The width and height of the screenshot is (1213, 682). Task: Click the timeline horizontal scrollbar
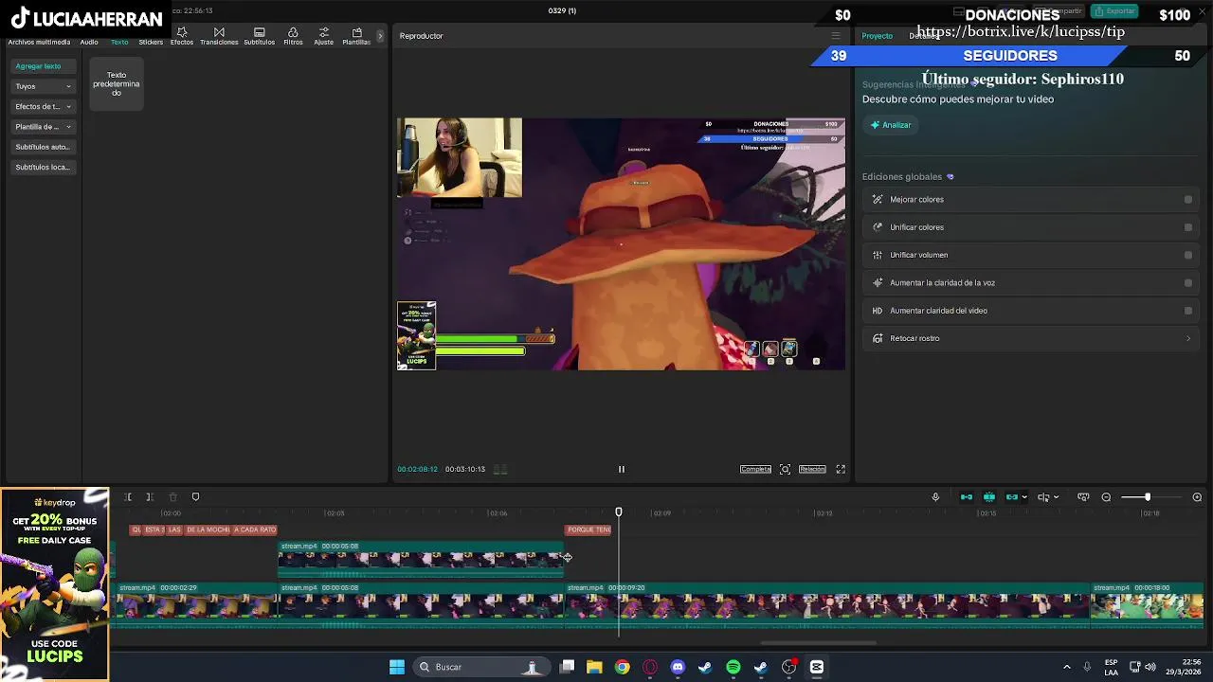pyautogui.click(x=818, y=643)
